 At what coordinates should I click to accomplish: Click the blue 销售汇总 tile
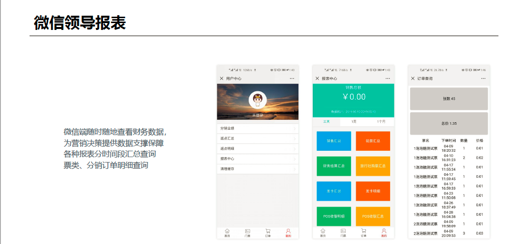[x=333, y=141]
